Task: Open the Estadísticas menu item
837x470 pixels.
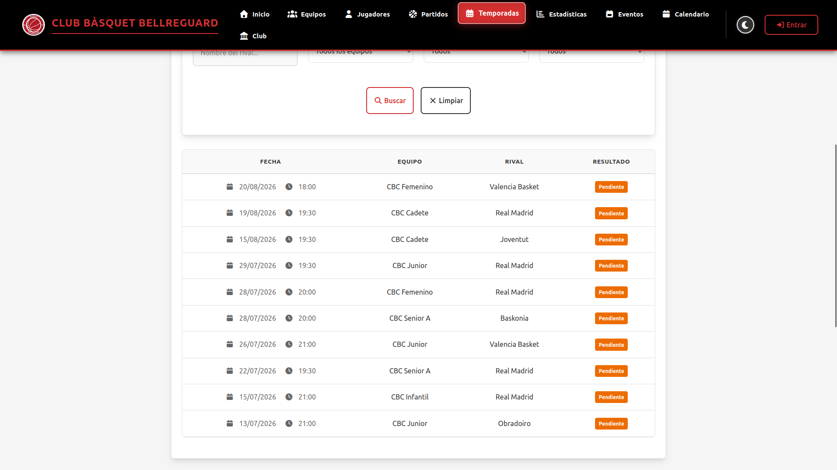Action: click(561, 14)
